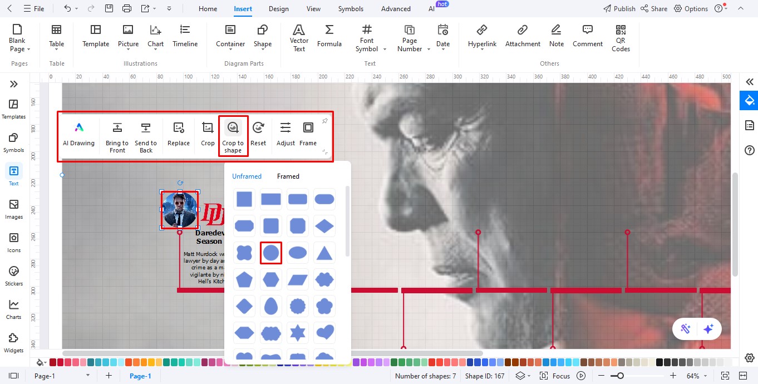This screenshot has width=758, height=384.
Task: Bring the image to front
Action: [x=117, y=137]
